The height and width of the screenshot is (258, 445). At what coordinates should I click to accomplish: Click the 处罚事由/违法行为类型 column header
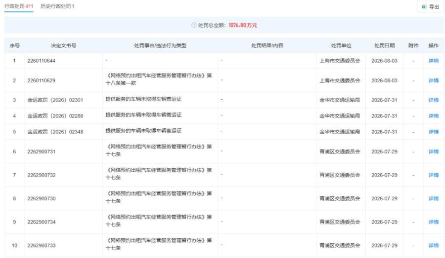160,45
